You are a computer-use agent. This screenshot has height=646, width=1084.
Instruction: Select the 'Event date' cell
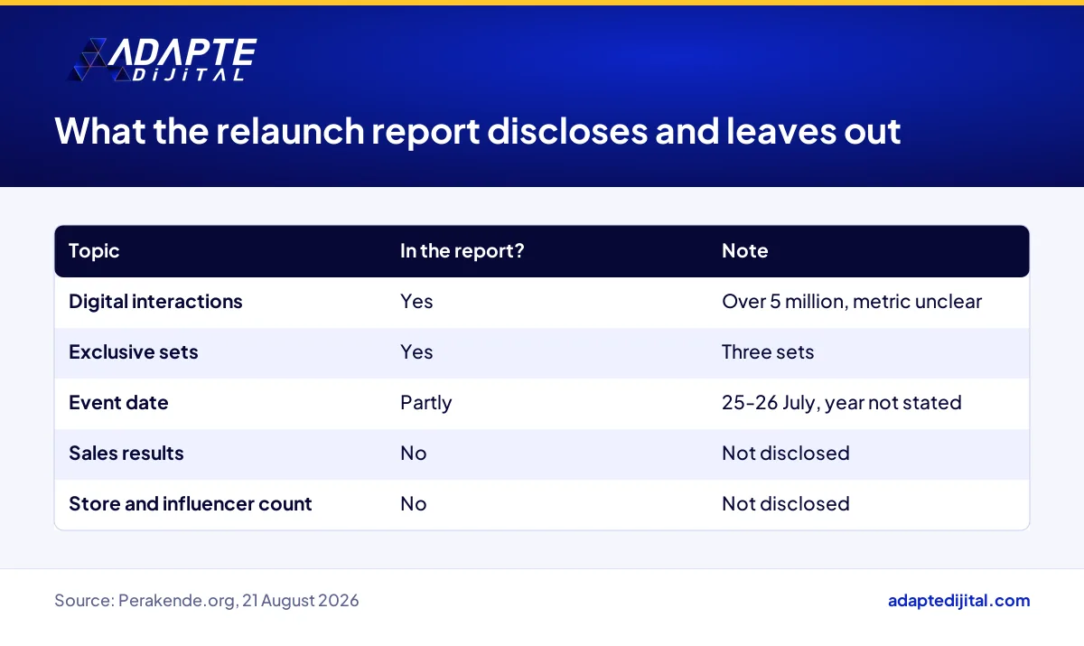118,403
